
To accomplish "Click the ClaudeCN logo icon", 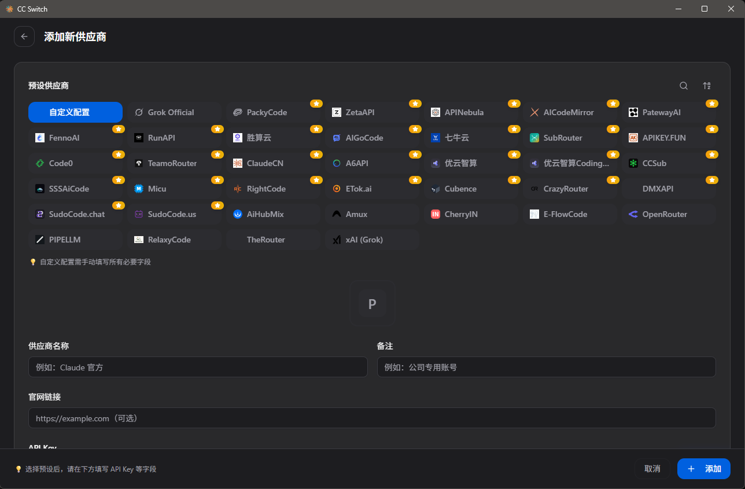I will [x=238, y=163].
